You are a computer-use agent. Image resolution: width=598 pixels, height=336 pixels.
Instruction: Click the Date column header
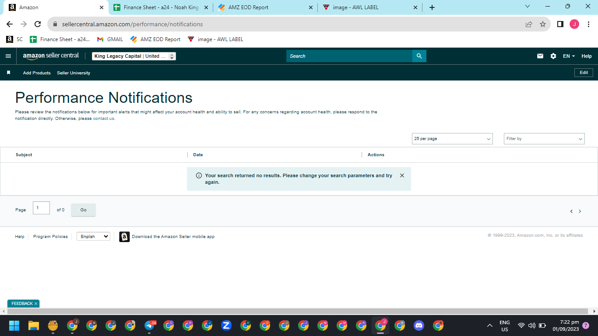point(198,155)
